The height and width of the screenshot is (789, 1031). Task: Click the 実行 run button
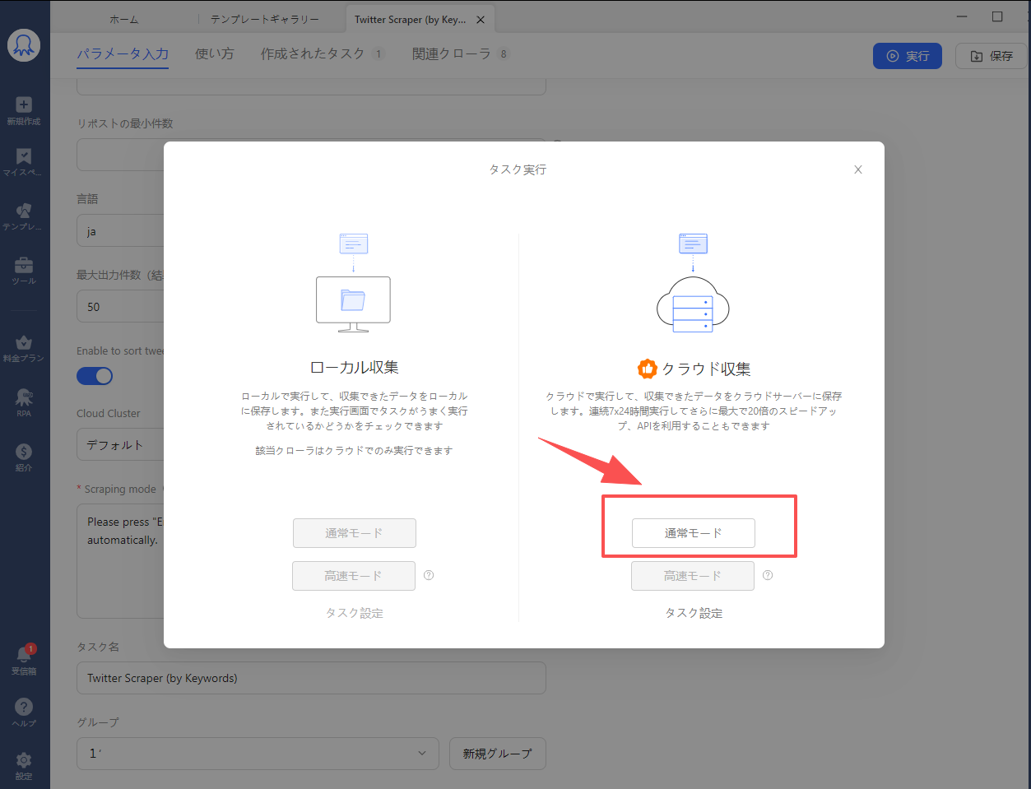click(x=907, y=56)
